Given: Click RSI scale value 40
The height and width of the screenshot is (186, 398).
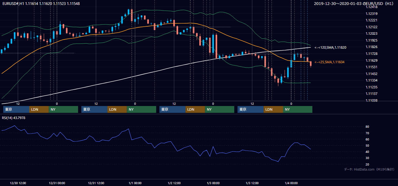Looking at the screenshot, I should 367,152.
